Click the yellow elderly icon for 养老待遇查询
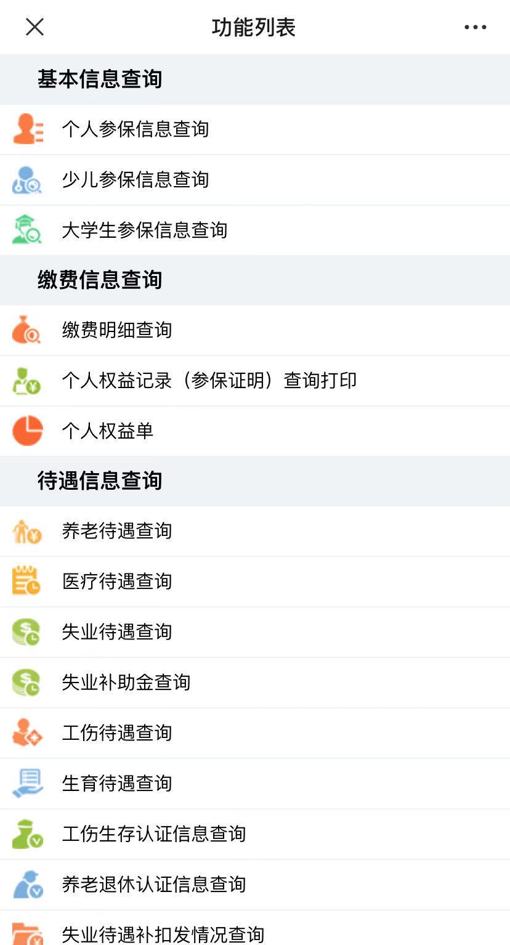This screenshot has width=510, height=945. (27, 531)
